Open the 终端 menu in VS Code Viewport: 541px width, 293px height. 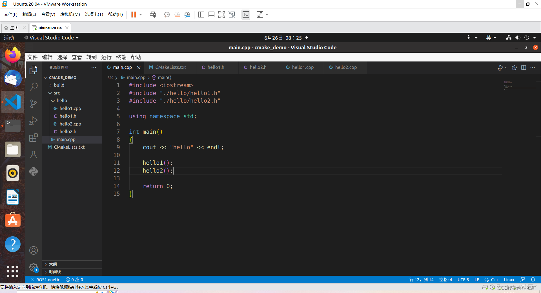(121, 57)
